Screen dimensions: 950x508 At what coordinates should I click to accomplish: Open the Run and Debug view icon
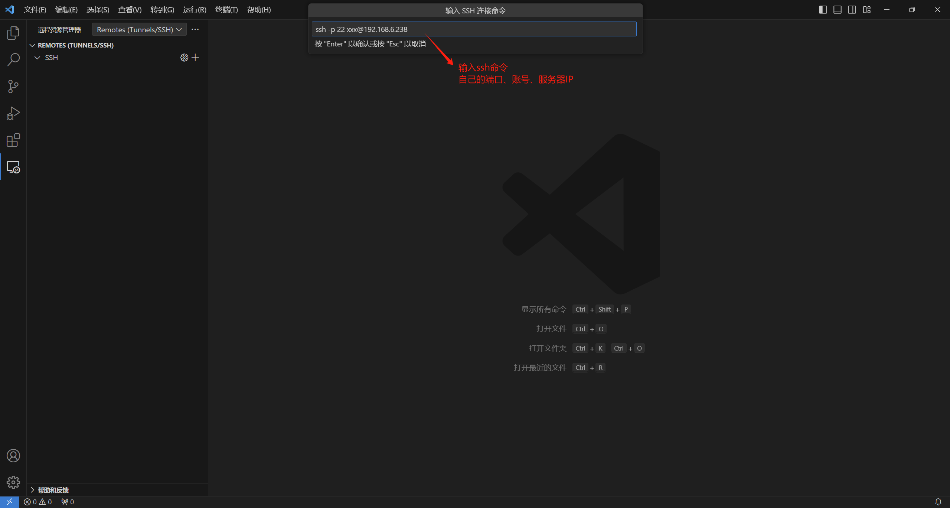13,113
